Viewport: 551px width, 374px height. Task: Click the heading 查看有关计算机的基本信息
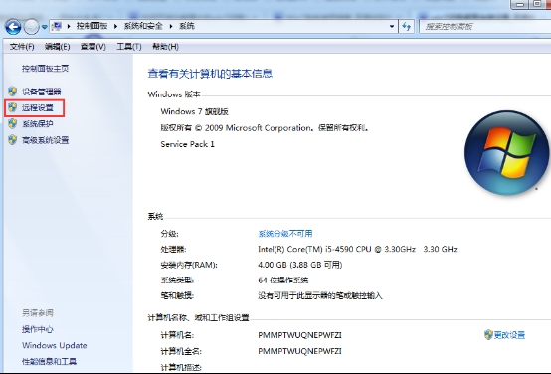click(x=210, y=74)
